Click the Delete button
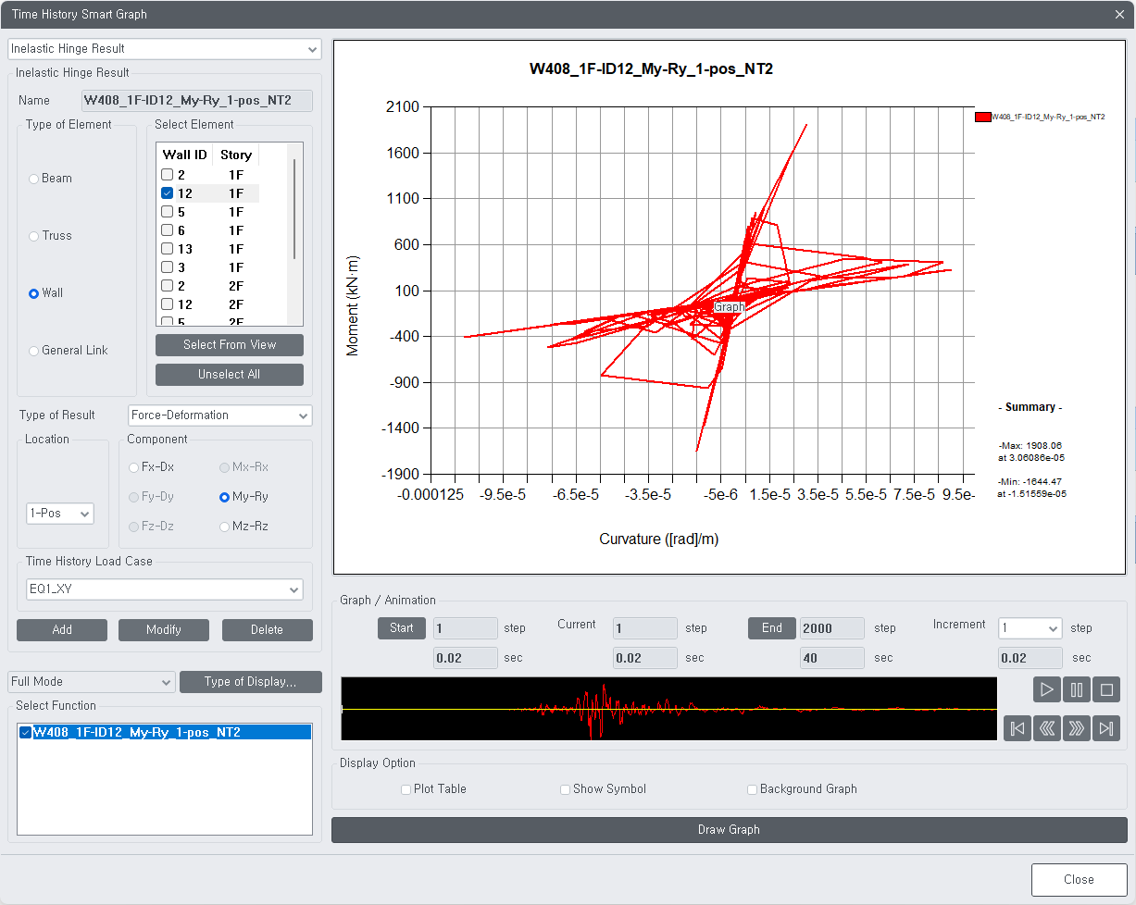 pyautogui.click(x=268, y=630)
